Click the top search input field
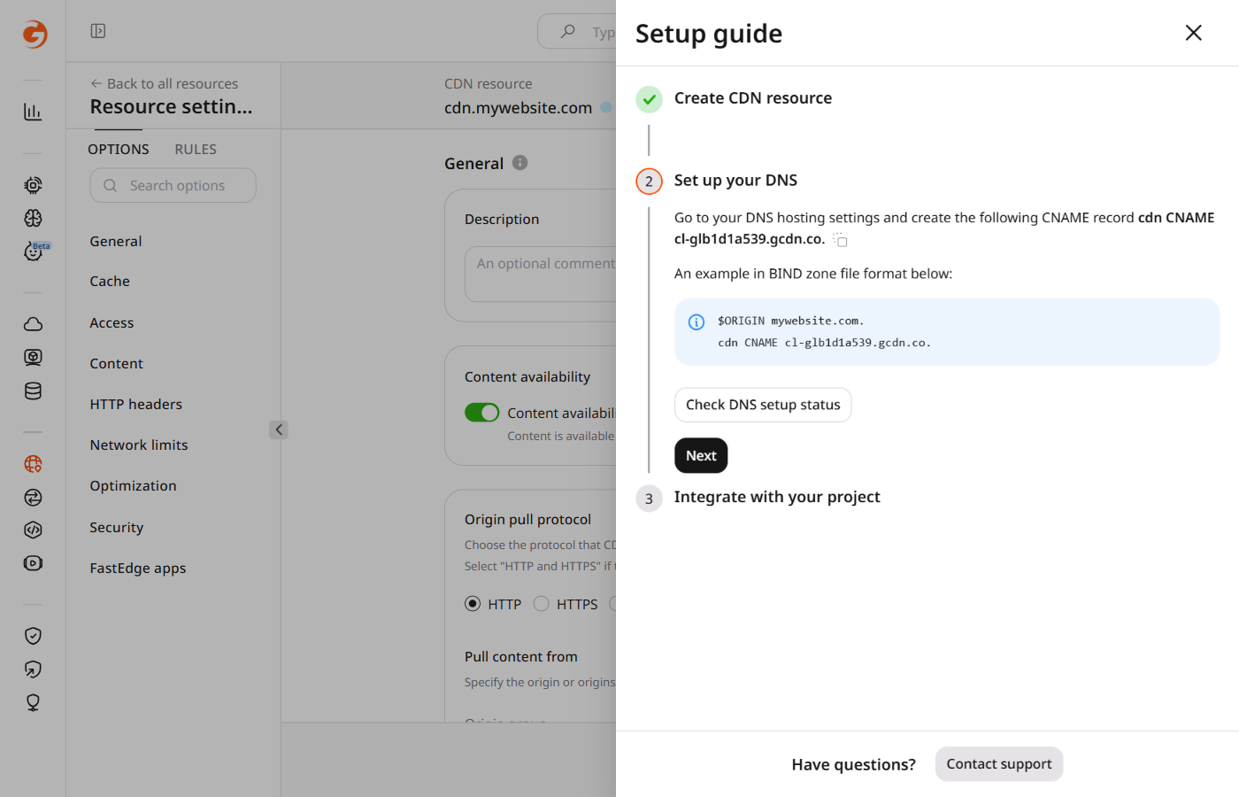The height and width of the screenshot is (797, 1239). (577, 31)
